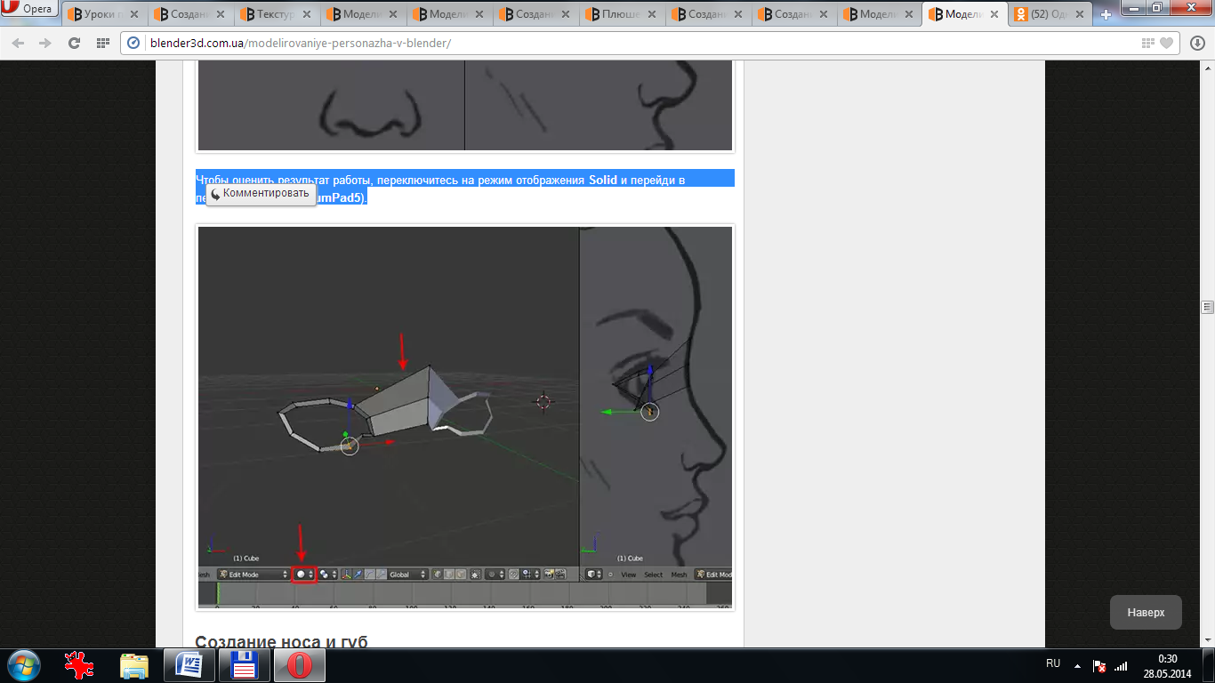The width and height of the screenshot is (1215, 683).
Task: Go back to previous page
Action: point(18,43)
